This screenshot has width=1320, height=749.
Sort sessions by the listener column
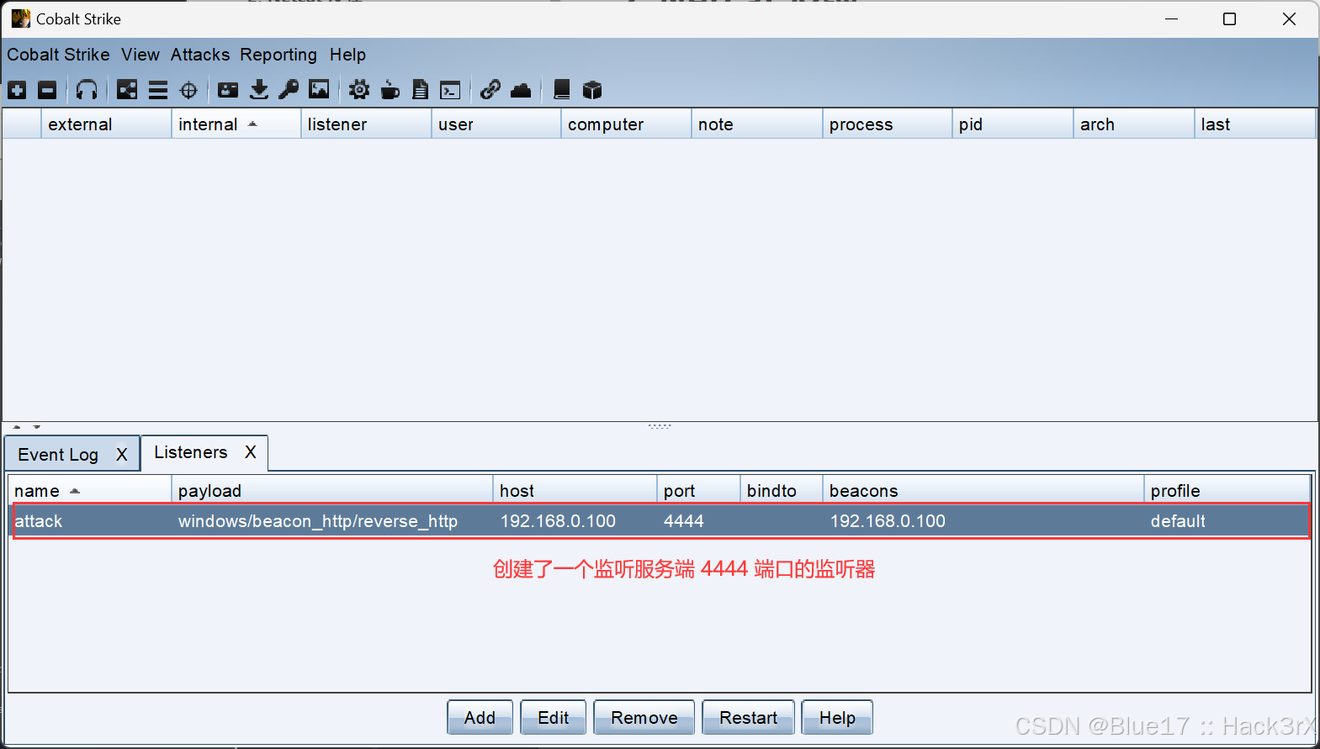(x=366, y=124)
